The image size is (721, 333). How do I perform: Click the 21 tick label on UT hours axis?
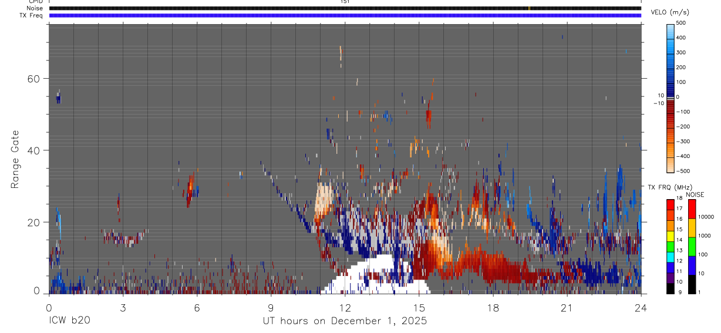[567, 308]
